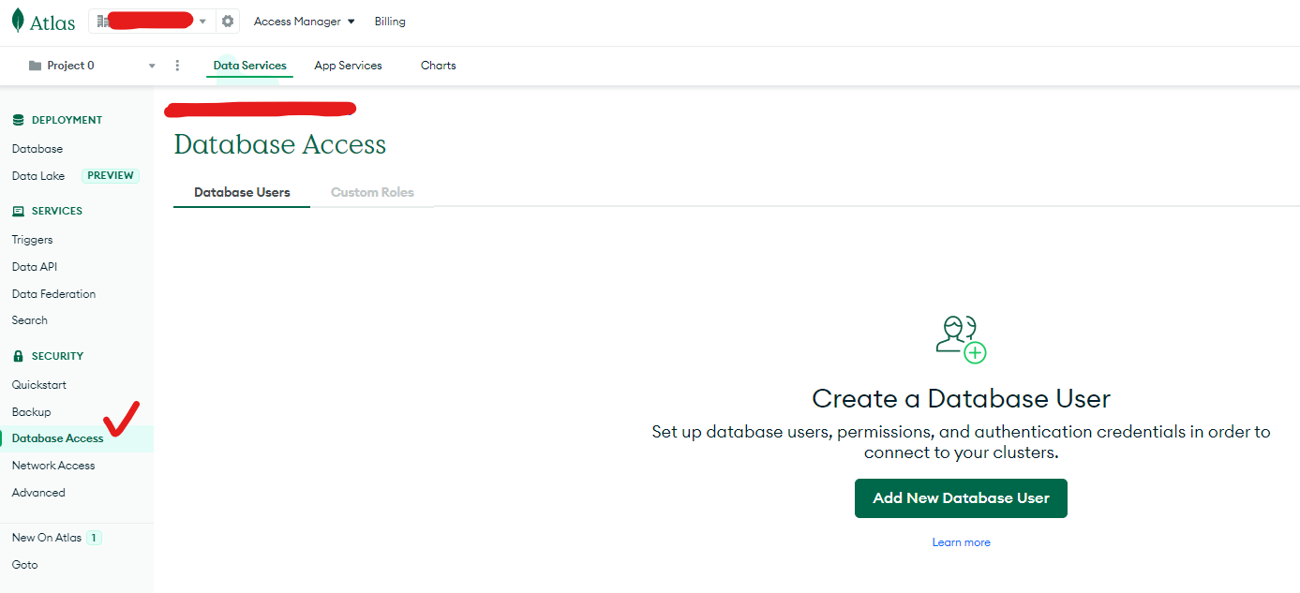This screenshot has width=1300, height=593.
Task: Open the project options three-dot menu
Action: click(178, 66)
